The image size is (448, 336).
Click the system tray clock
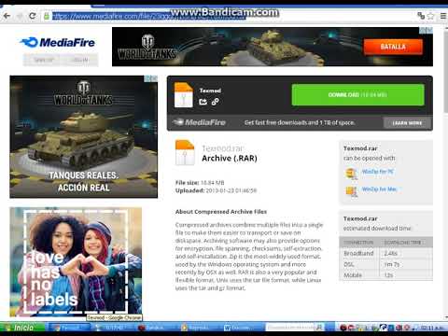[x=432, y=328]
